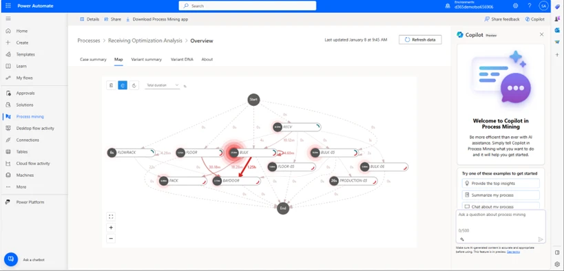Select the PRODUCTION-05 activity node
Image resolution: width=564 pixels, height=271 pixels.
pos(353,181)
